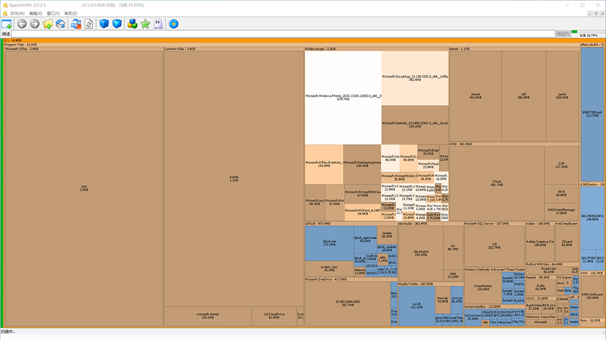Minimize the inner child window
Screen dimensions: 606x340
click(x=590, y=14)
